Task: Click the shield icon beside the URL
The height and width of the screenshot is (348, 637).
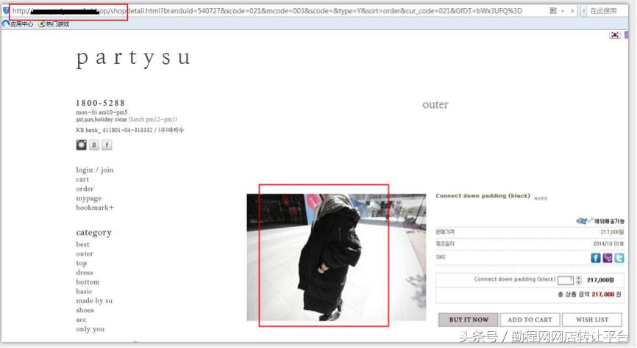Action: [x=6, y=10]
